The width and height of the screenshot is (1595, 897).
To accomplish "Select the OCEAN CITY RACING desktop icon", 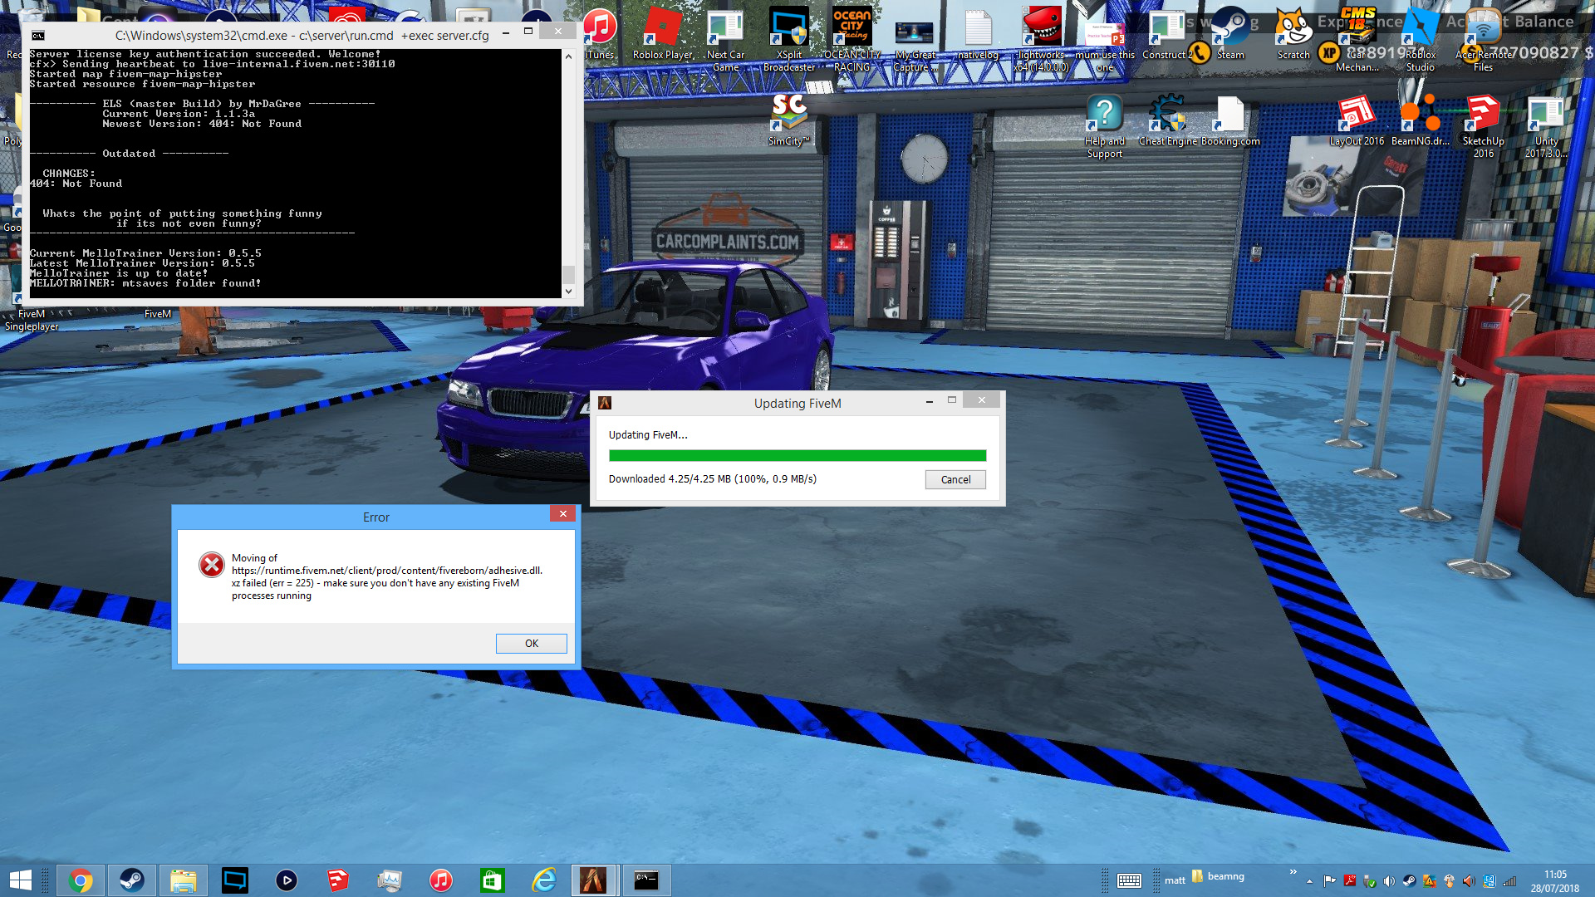I will click(x=851, y=40).
